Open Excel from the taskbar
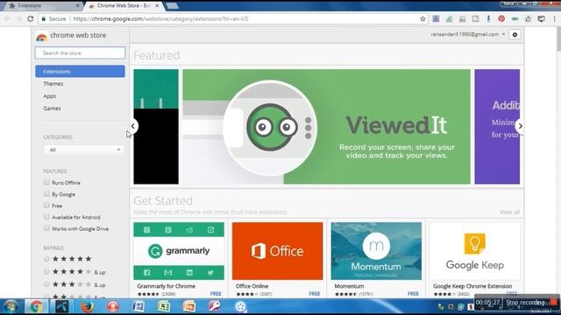The width and height of the screenshot is (561, 315). 164,306
